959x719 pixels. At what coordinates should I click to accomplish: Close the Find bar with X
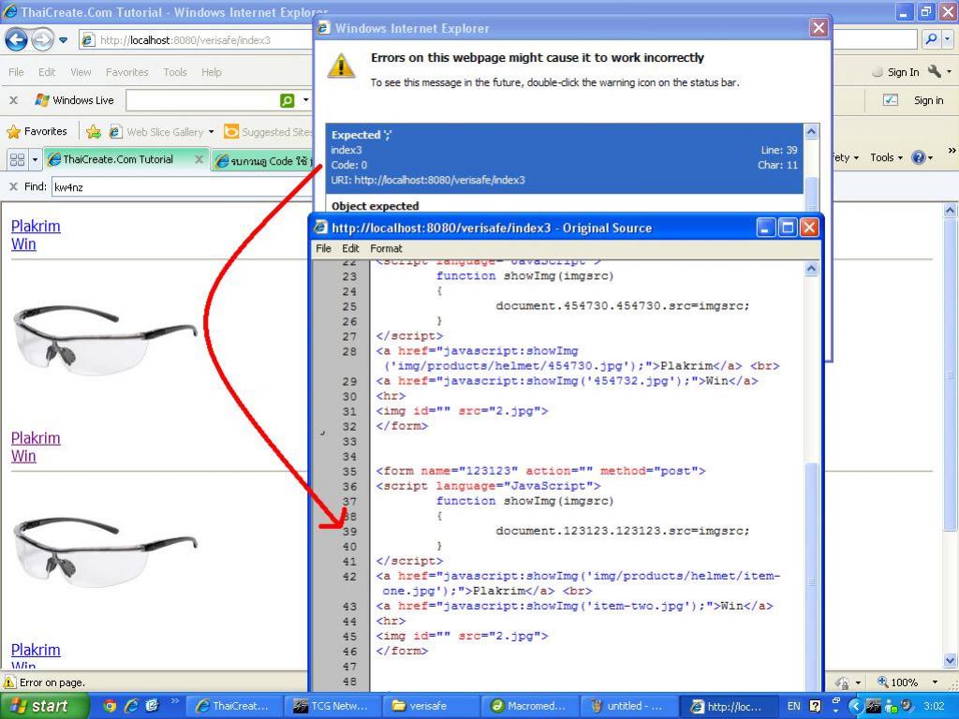point(13,186)
